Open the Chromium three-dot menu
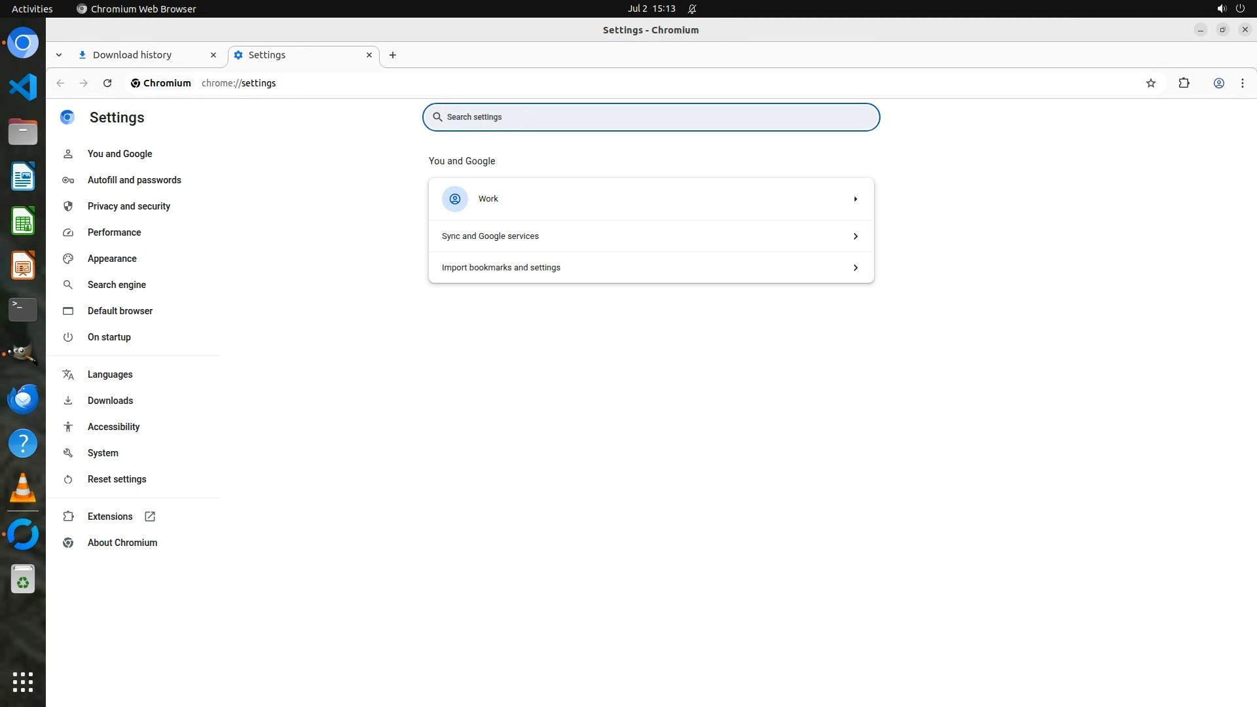Image resolution: width=1257 pixels, height=707 pixels. 1242,83
